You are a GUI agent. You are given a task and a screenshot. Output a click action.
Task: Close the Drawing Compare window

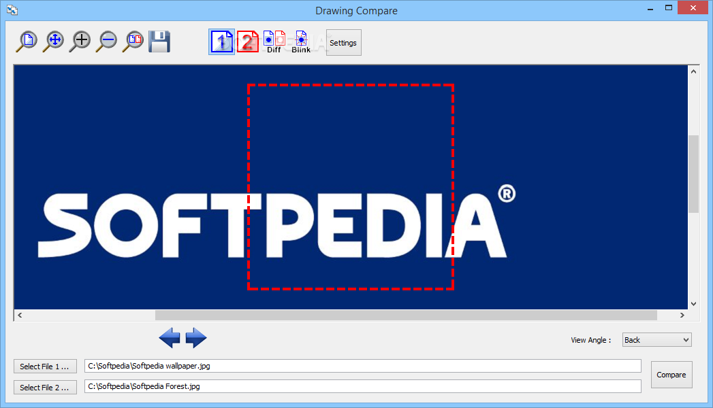coord(693,7)
